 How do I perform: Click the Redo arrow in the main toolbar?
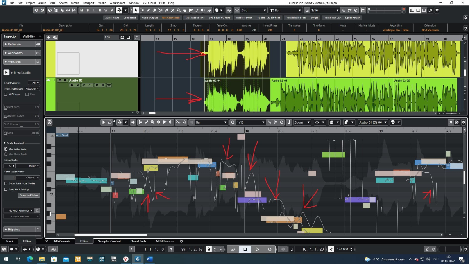42,10
